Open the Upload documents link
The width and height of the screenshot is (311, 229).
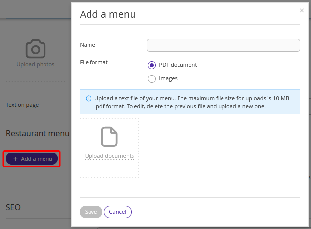point(109,156)
